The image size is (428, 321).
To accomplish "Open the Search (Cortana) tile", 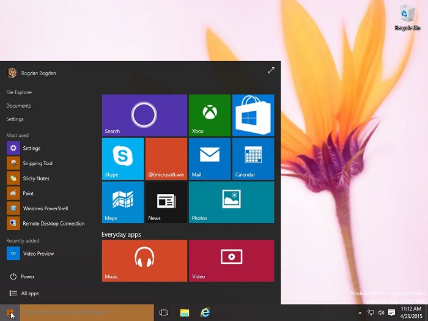I will (x=144, y=115).
